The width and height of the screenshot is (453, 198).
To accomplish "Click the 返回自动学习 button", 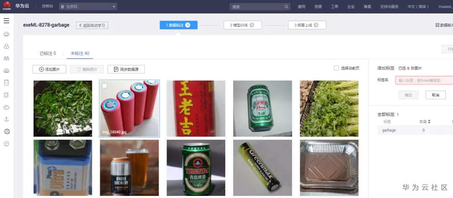I will 92,25.
